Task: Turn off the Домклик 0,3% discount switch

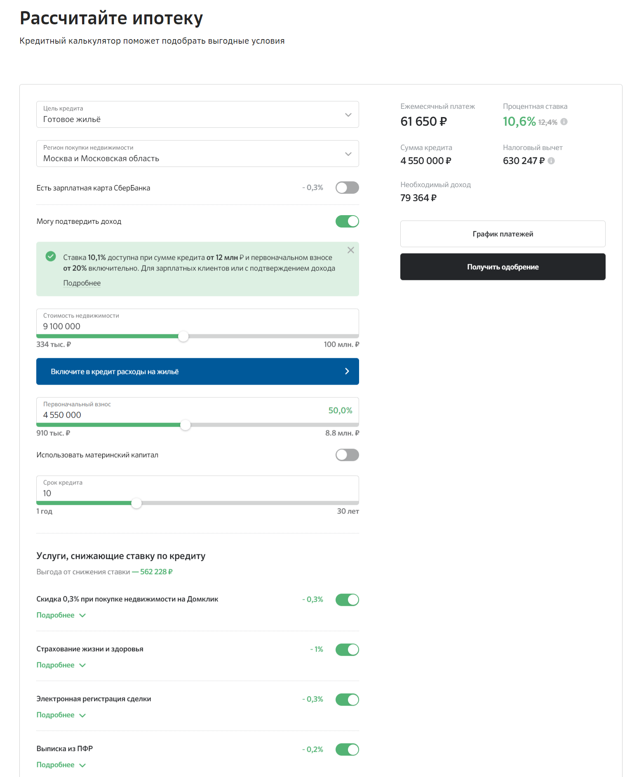Action: [x=347, y=600]
